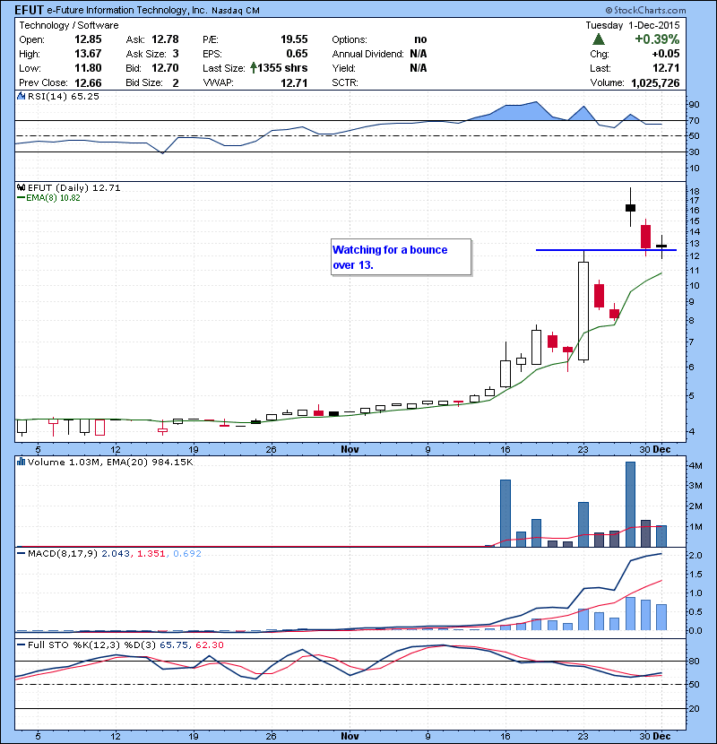The height and width of the screenshot is (744, 717).
Task: Click the StockCharts.com copyright label
Action: [x=646, y=10]
